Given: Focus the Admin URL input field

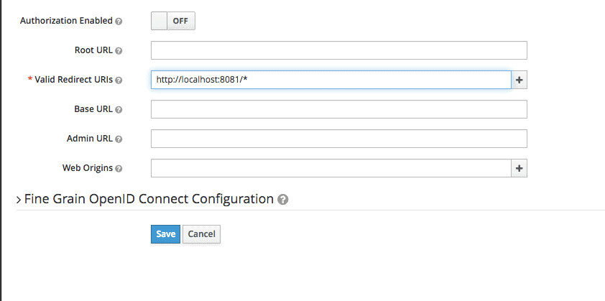Looking at the screenshot, I should click(x=338, y=139).
